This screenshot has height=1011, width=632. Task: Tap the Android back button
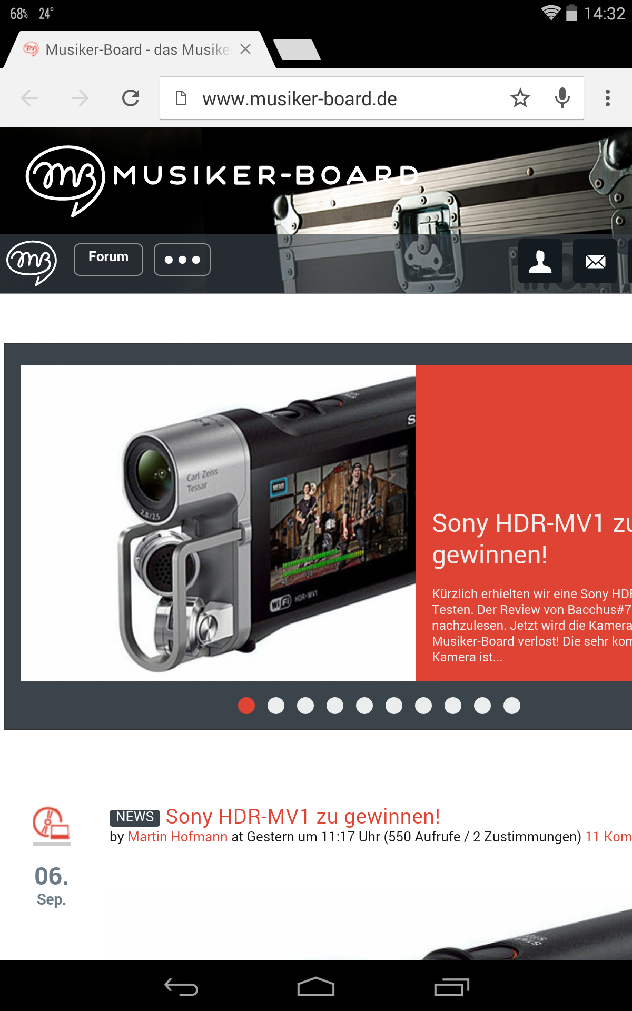181,987
